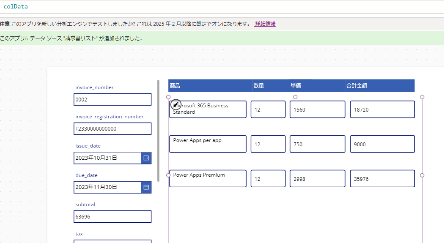Click the 請求書リスト data source notification
The width and height of the screenshot is (444, 243).
tap(222, 38)
